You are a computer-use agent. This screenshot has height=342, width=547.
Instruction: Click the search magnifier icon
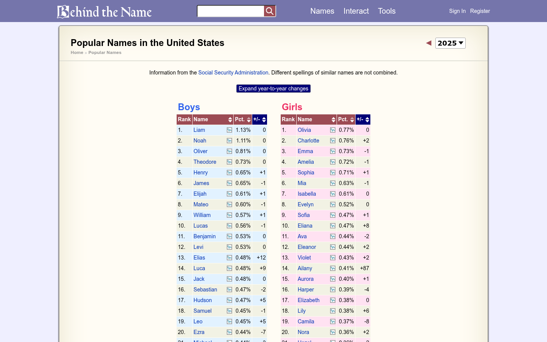point(270,11)
